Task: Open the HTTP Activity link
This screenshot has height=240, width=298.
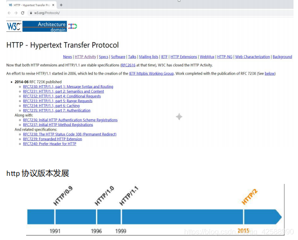Action: [x=86, y=57]
